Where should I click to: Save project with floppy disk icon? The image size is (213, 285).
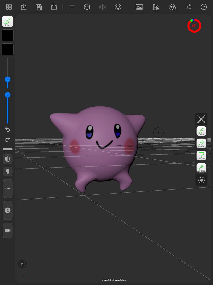coord(39,7)
